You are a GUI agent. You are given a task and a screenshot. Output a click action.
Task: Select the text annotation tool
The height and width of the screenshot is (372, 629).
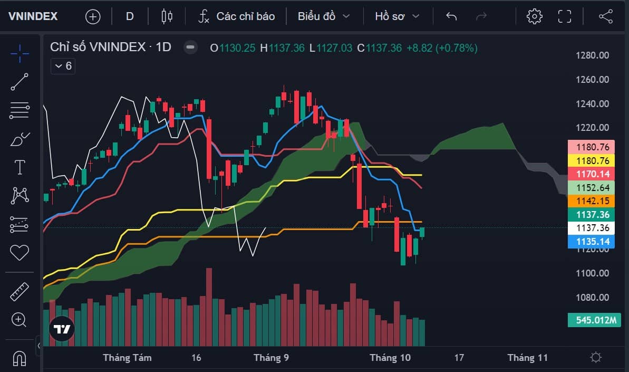click(20, 167)
